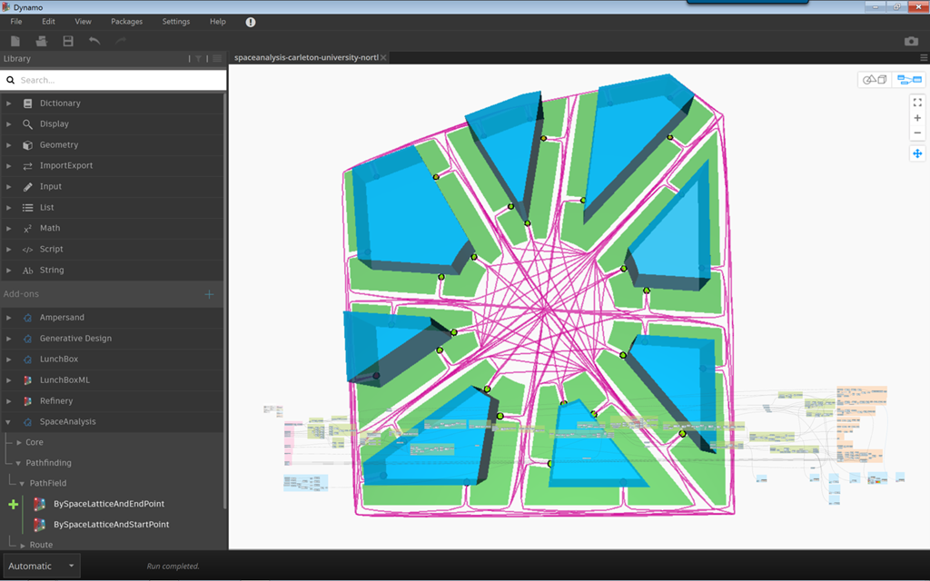Image resolution: width=930 pixels, height=581 pixels.
Task: Click the Open file toolbar icon
Action: 41,41
